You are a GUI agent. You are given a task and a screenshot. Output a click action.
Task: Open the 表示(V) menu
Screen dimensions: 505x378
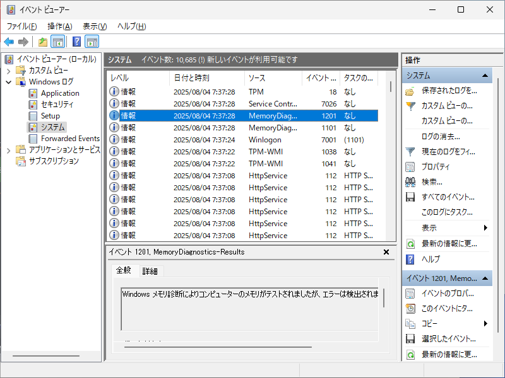95,26
